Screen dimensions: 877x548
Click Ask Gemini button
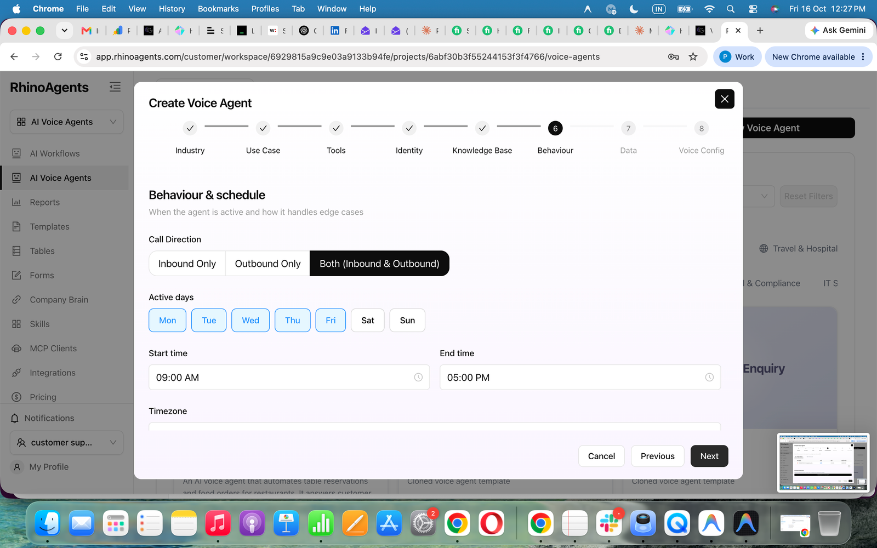(838, 30)
